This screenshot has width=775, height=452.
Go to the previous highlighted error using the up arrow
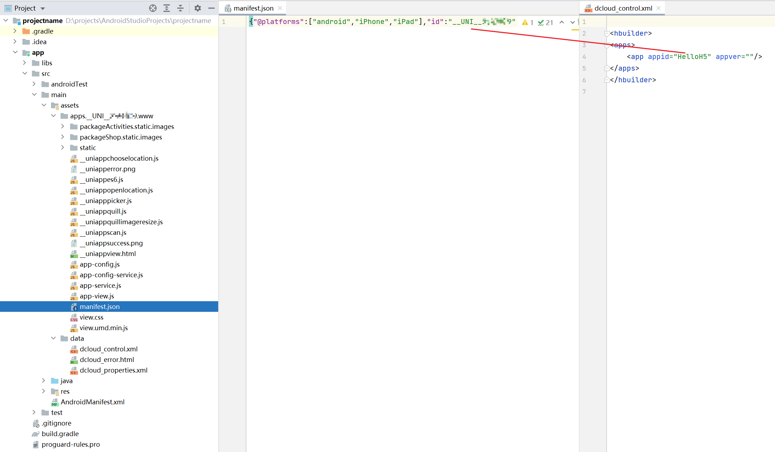562,22
